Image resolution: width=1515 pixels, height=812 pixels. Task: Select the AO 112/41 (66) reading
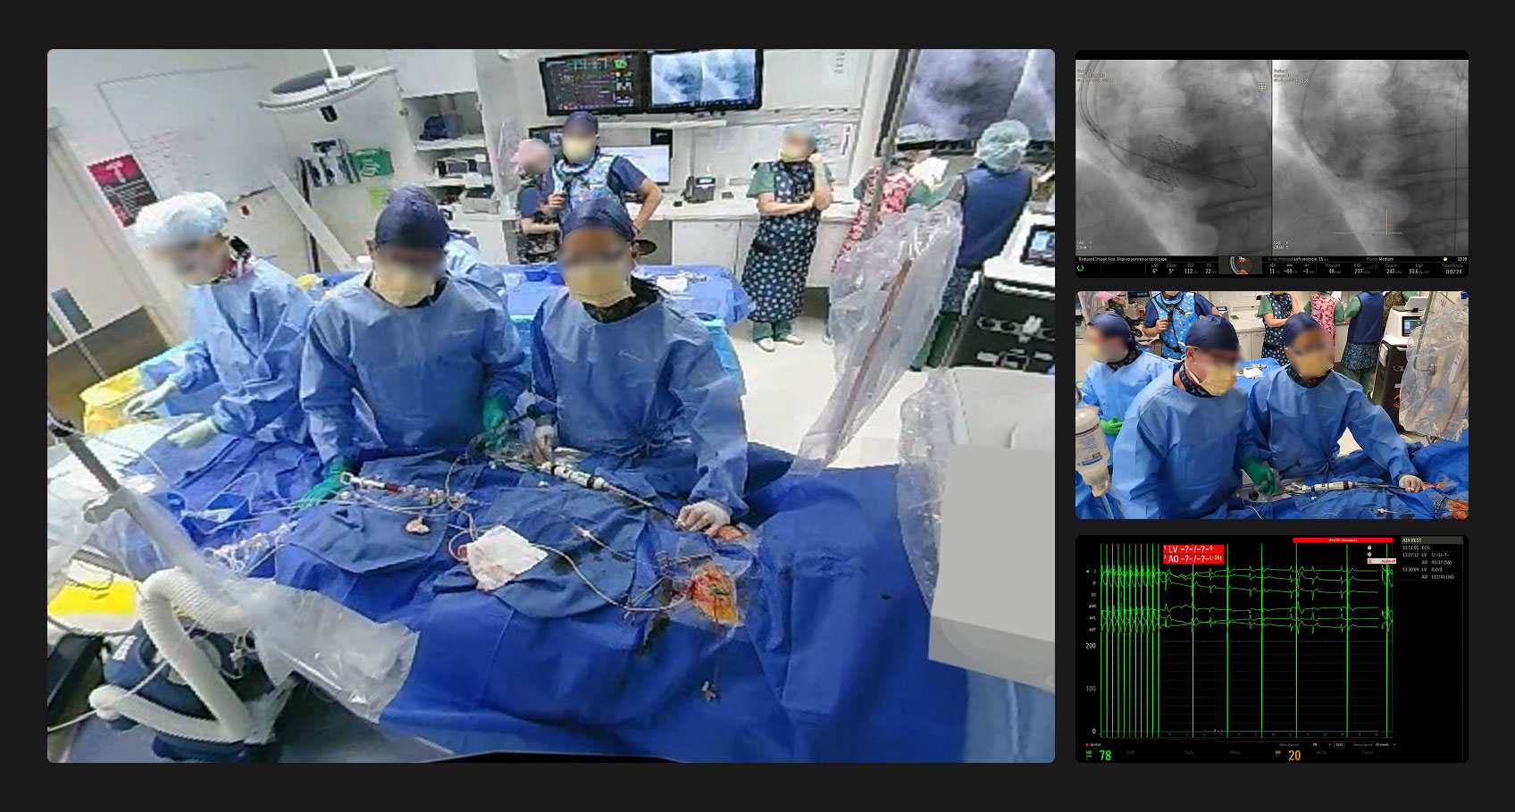pyautogui.click(x=1438, y=576)
